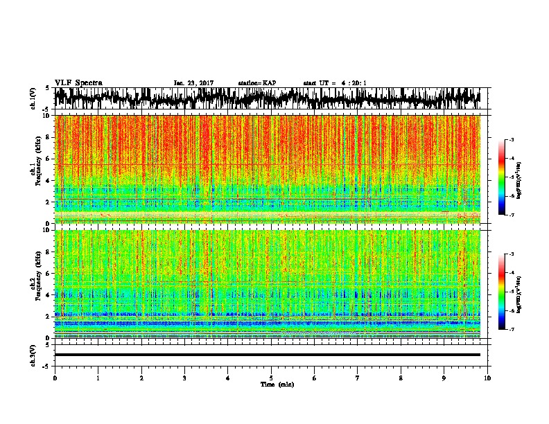Click the 'ch.3(V)' axis label
549x424 pixels.
(x=33, y=355)
